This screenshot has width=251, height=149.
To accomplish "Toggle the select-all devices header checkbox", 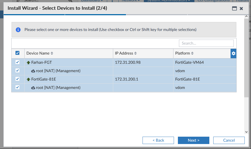I will click(18, 53).
